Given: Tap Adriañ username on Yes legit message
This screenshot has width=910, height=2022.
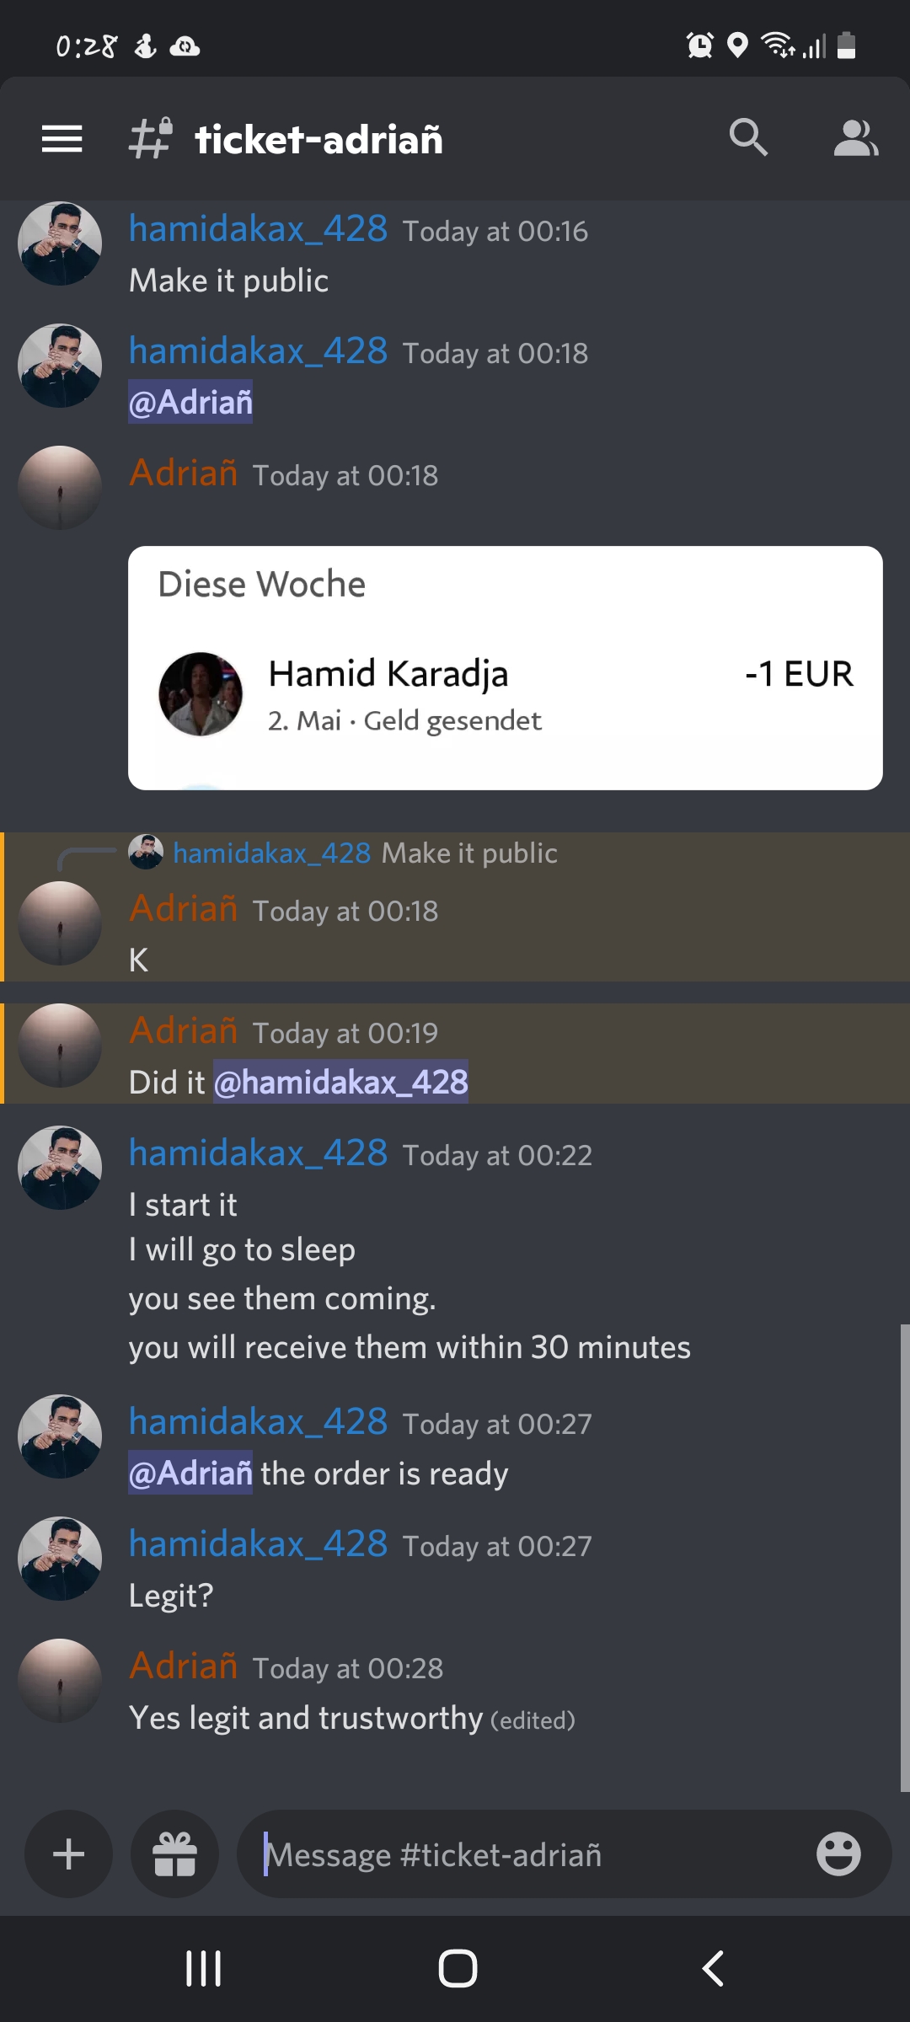Looking at the screenshot, I should point(184,1666).
